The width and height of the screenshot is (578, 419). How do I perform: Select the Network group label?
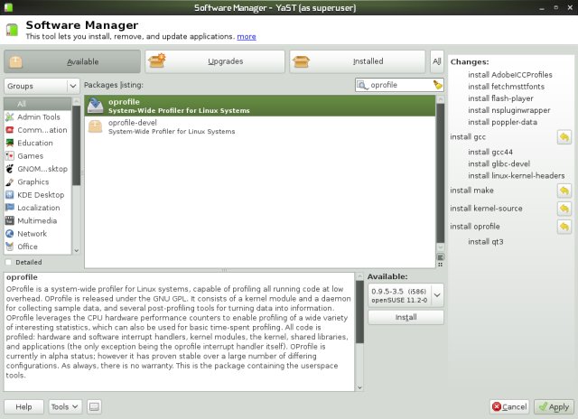[33, 234]
